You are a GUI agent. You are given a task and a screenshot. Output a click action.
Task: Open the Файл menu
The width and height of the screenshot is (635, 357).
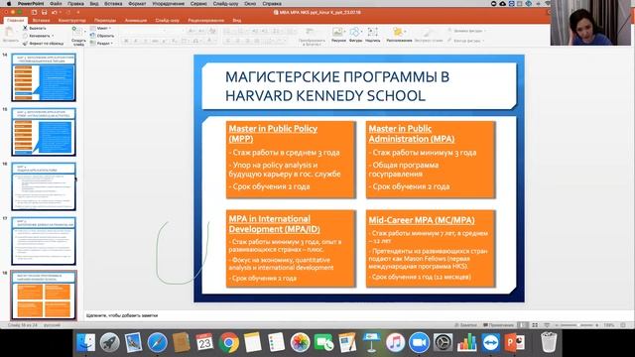(56, 3)
